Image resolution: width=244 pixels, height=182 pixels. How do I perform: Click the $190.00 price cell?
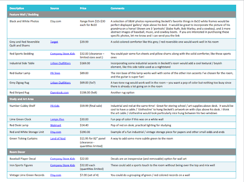pyautogui.click(x=85, y=132)
